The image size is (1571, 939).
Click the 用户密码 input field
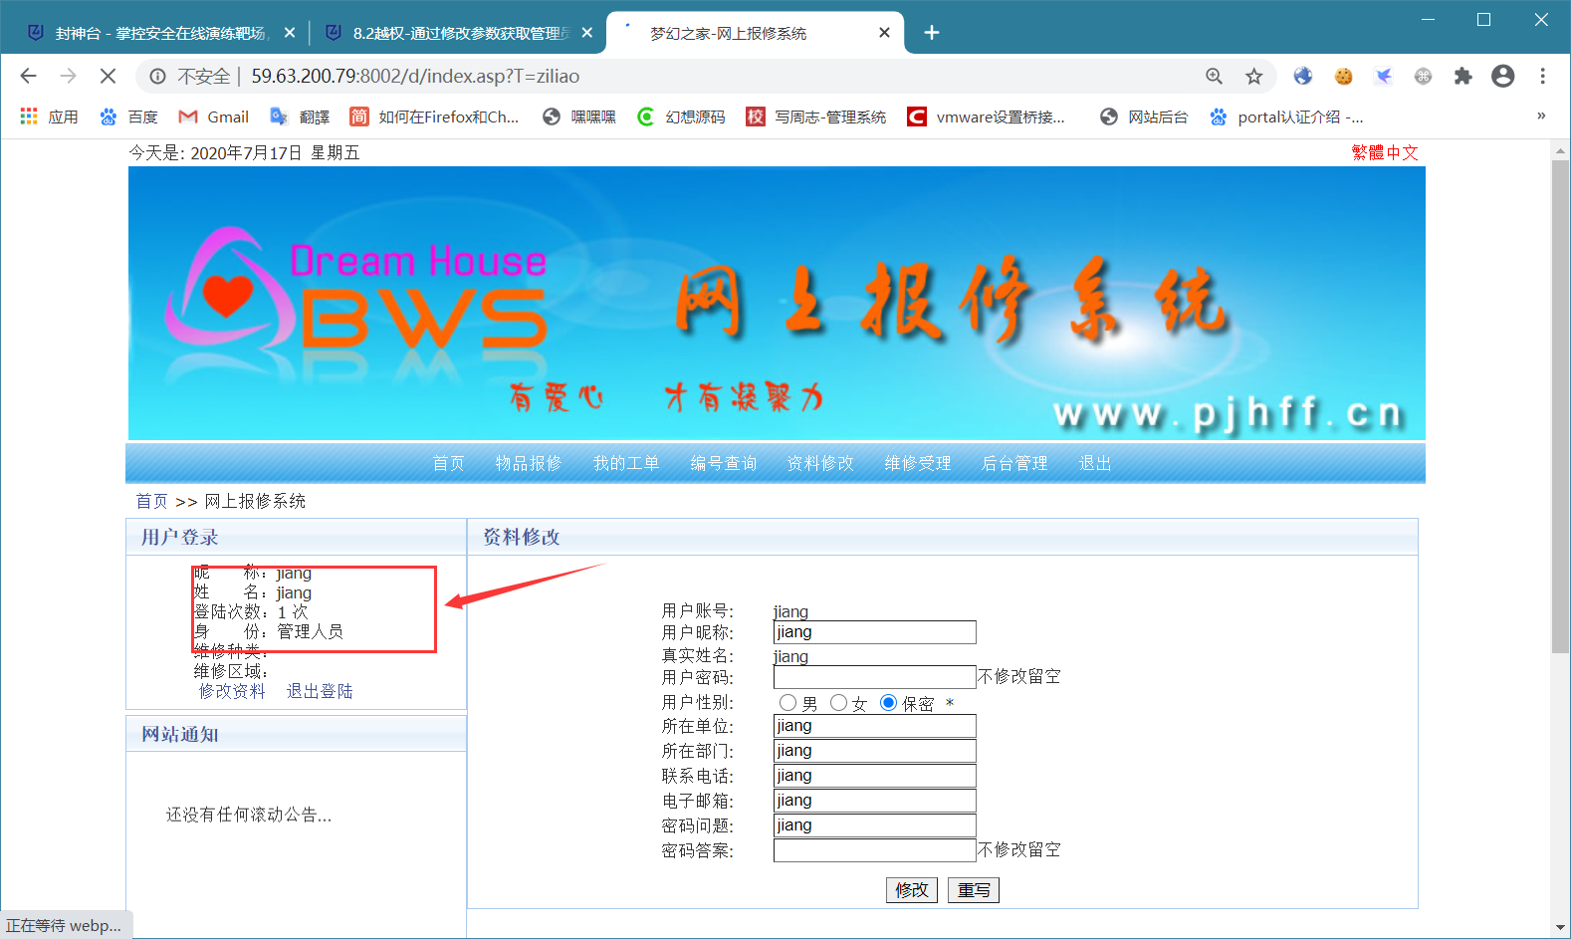(x=875, y=677)
